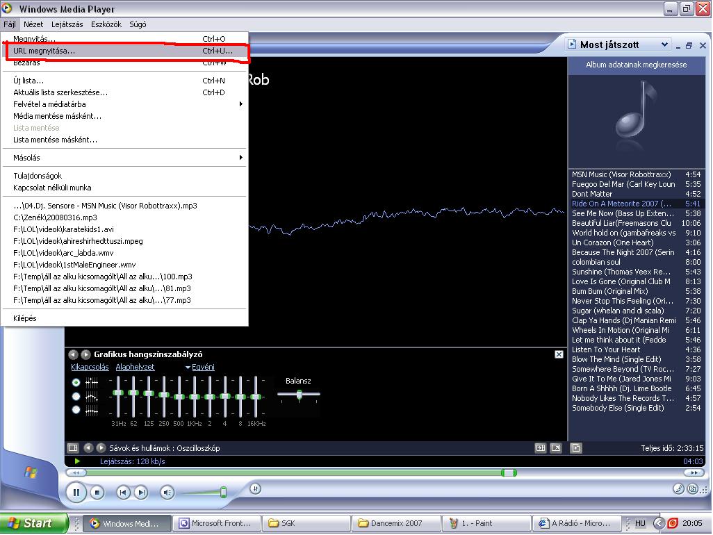Mute the sound with the speaker icon

pos(167,493)
